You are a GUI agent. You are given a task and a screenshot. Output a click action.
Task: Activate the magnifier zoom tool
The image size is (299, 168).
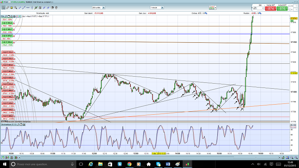[16, 8]
